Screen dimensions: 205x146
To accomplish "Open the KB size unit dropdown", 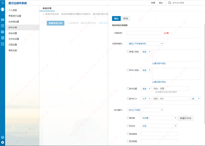I will tap(195, 99).
